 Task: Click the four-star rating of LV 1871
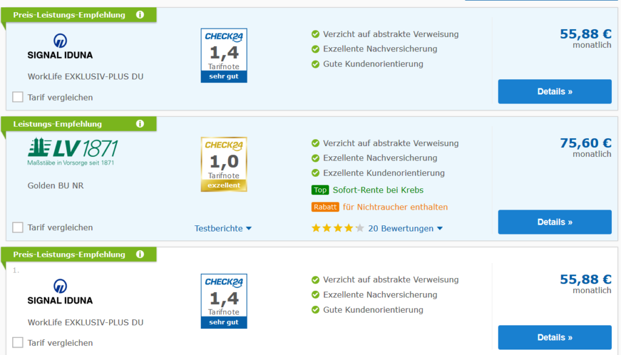(337, 228)
